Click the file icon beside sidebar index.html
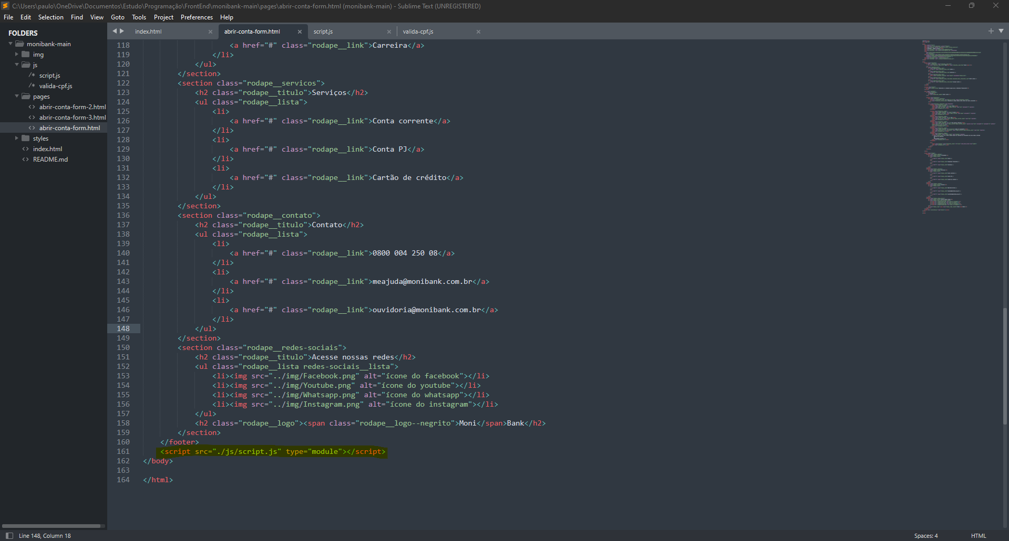 coord(25,149)
